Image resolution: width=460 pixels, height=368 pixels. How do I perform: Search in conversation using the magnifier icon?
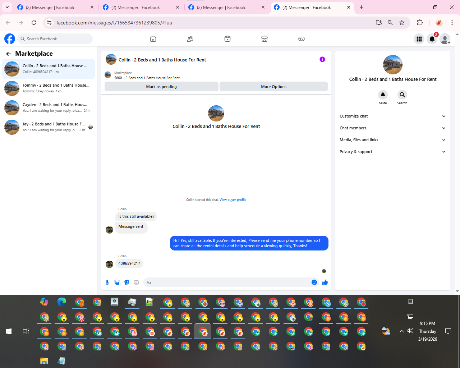402,95
